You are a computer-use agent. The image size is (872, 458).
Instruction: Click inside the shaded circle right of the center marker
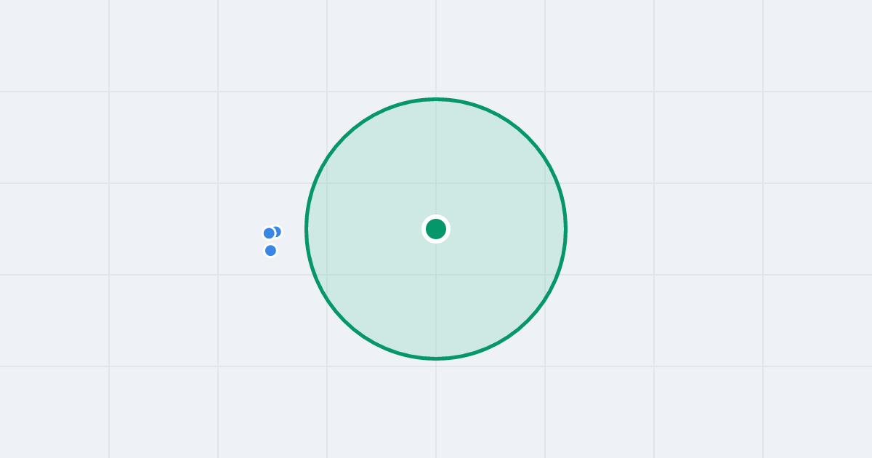501,229
